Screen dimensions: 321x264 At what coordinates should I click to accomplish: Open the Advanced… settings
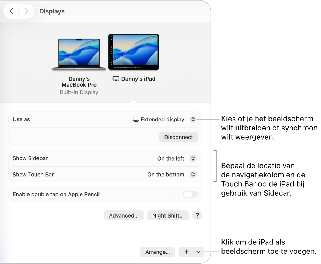click(124, 215)
